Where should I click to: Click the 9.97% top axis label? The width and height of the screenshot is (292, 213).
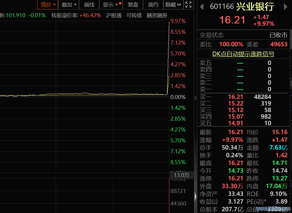[178, 21]
